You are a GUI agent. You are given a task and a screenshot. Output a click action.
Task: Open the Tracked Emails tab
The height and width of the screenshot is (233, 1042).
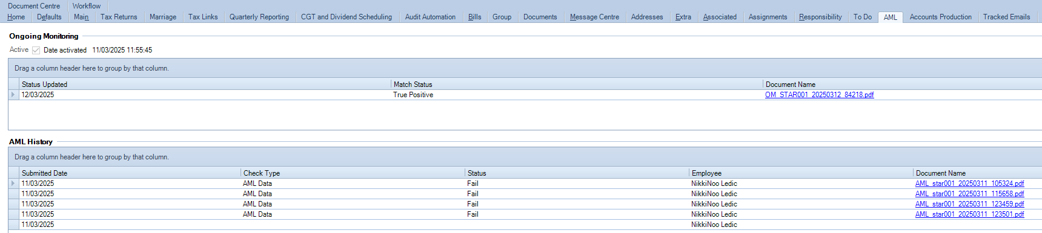tap(1006, 17)
